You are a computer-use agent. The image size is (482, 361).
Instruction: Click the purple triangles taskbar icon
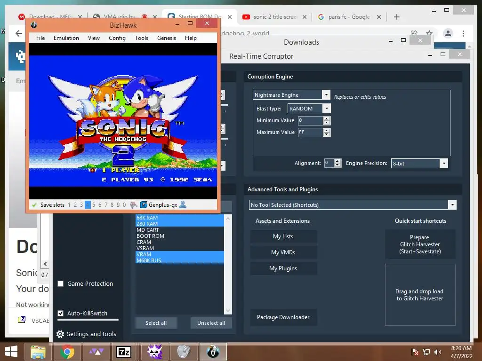pos(96,352)
